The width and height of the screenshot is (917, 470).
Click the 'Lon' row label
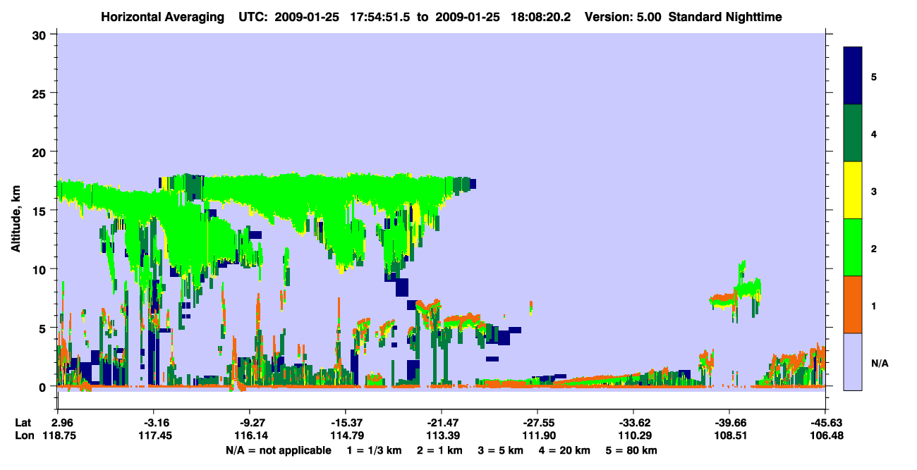24,436
